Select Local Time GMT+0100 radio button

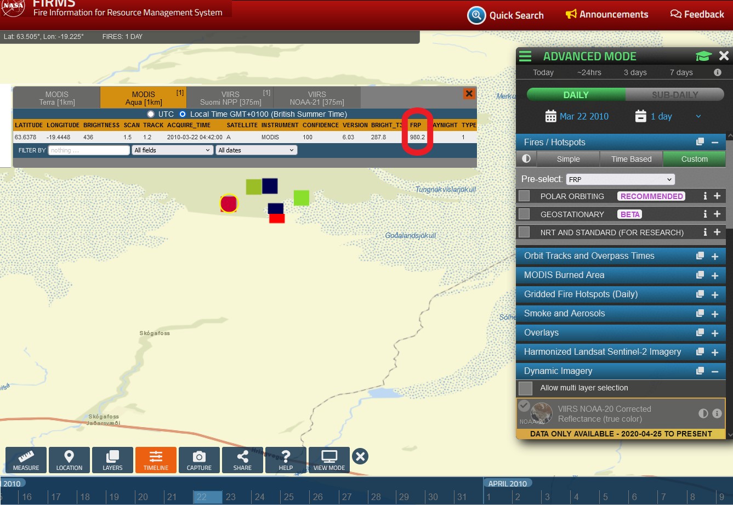pos(183,114)
